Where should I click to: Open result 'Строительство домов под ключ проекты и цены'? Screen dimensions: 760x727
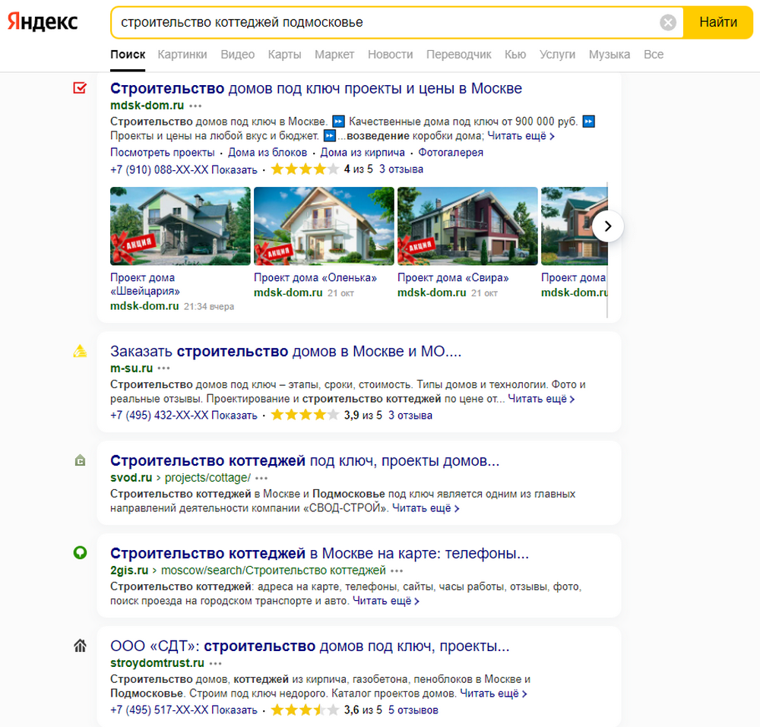pos(316,89)
